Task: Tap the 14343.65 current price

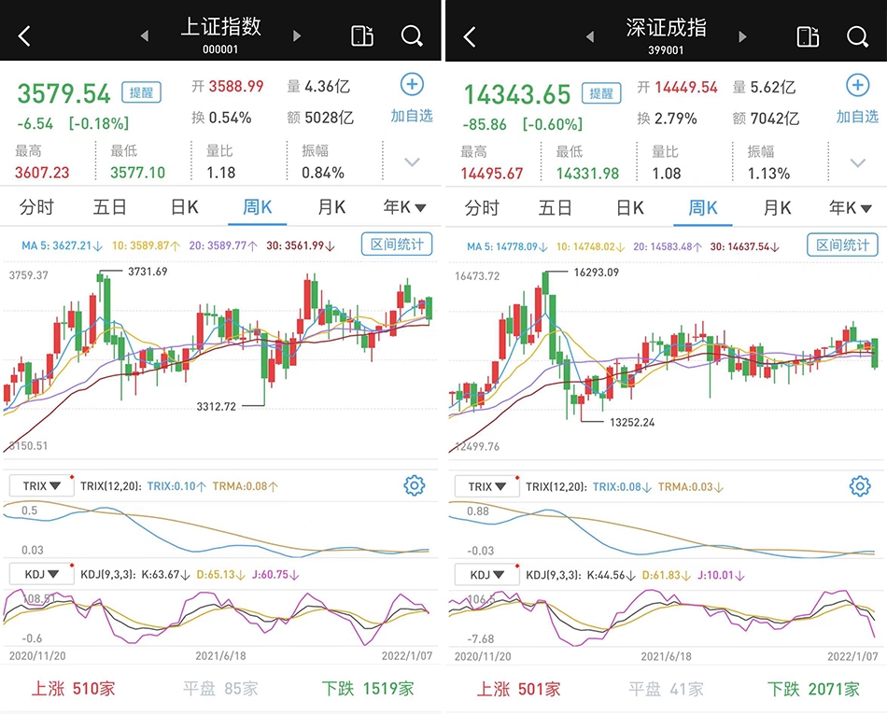Action: [x=517, y=94]
